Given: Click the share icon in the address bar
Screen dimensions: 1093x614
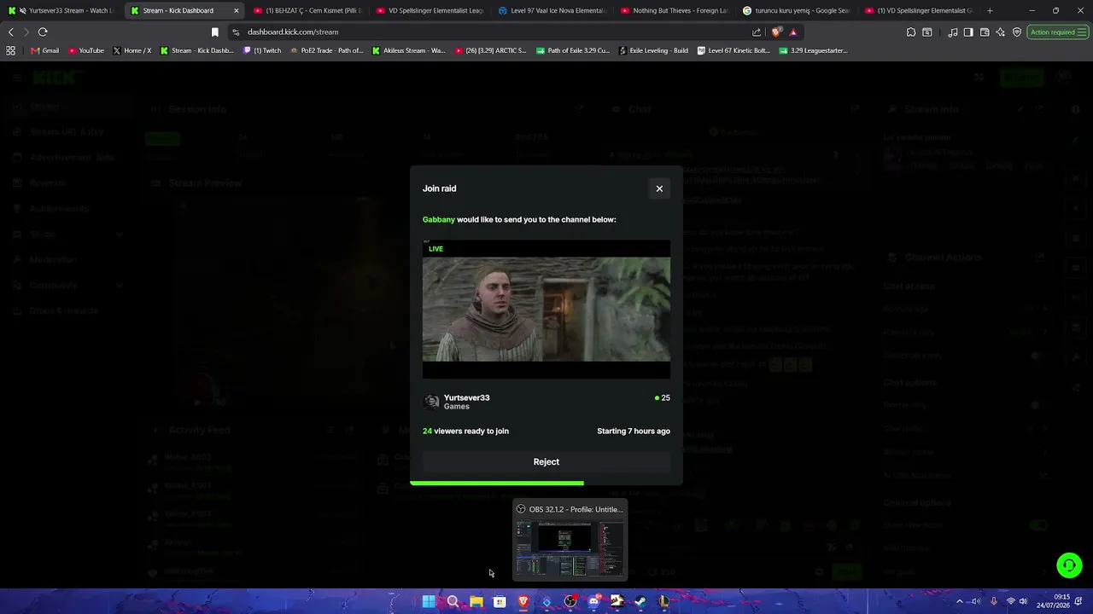Looking at the screenshot, I should pyautogui.click(x=757, y=32).
